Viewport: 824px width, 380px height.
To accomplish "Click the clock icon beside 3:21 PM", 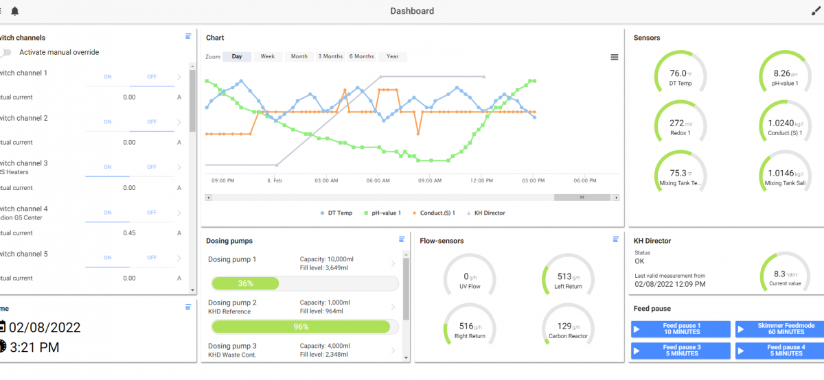I will click(x=2, y=347).
